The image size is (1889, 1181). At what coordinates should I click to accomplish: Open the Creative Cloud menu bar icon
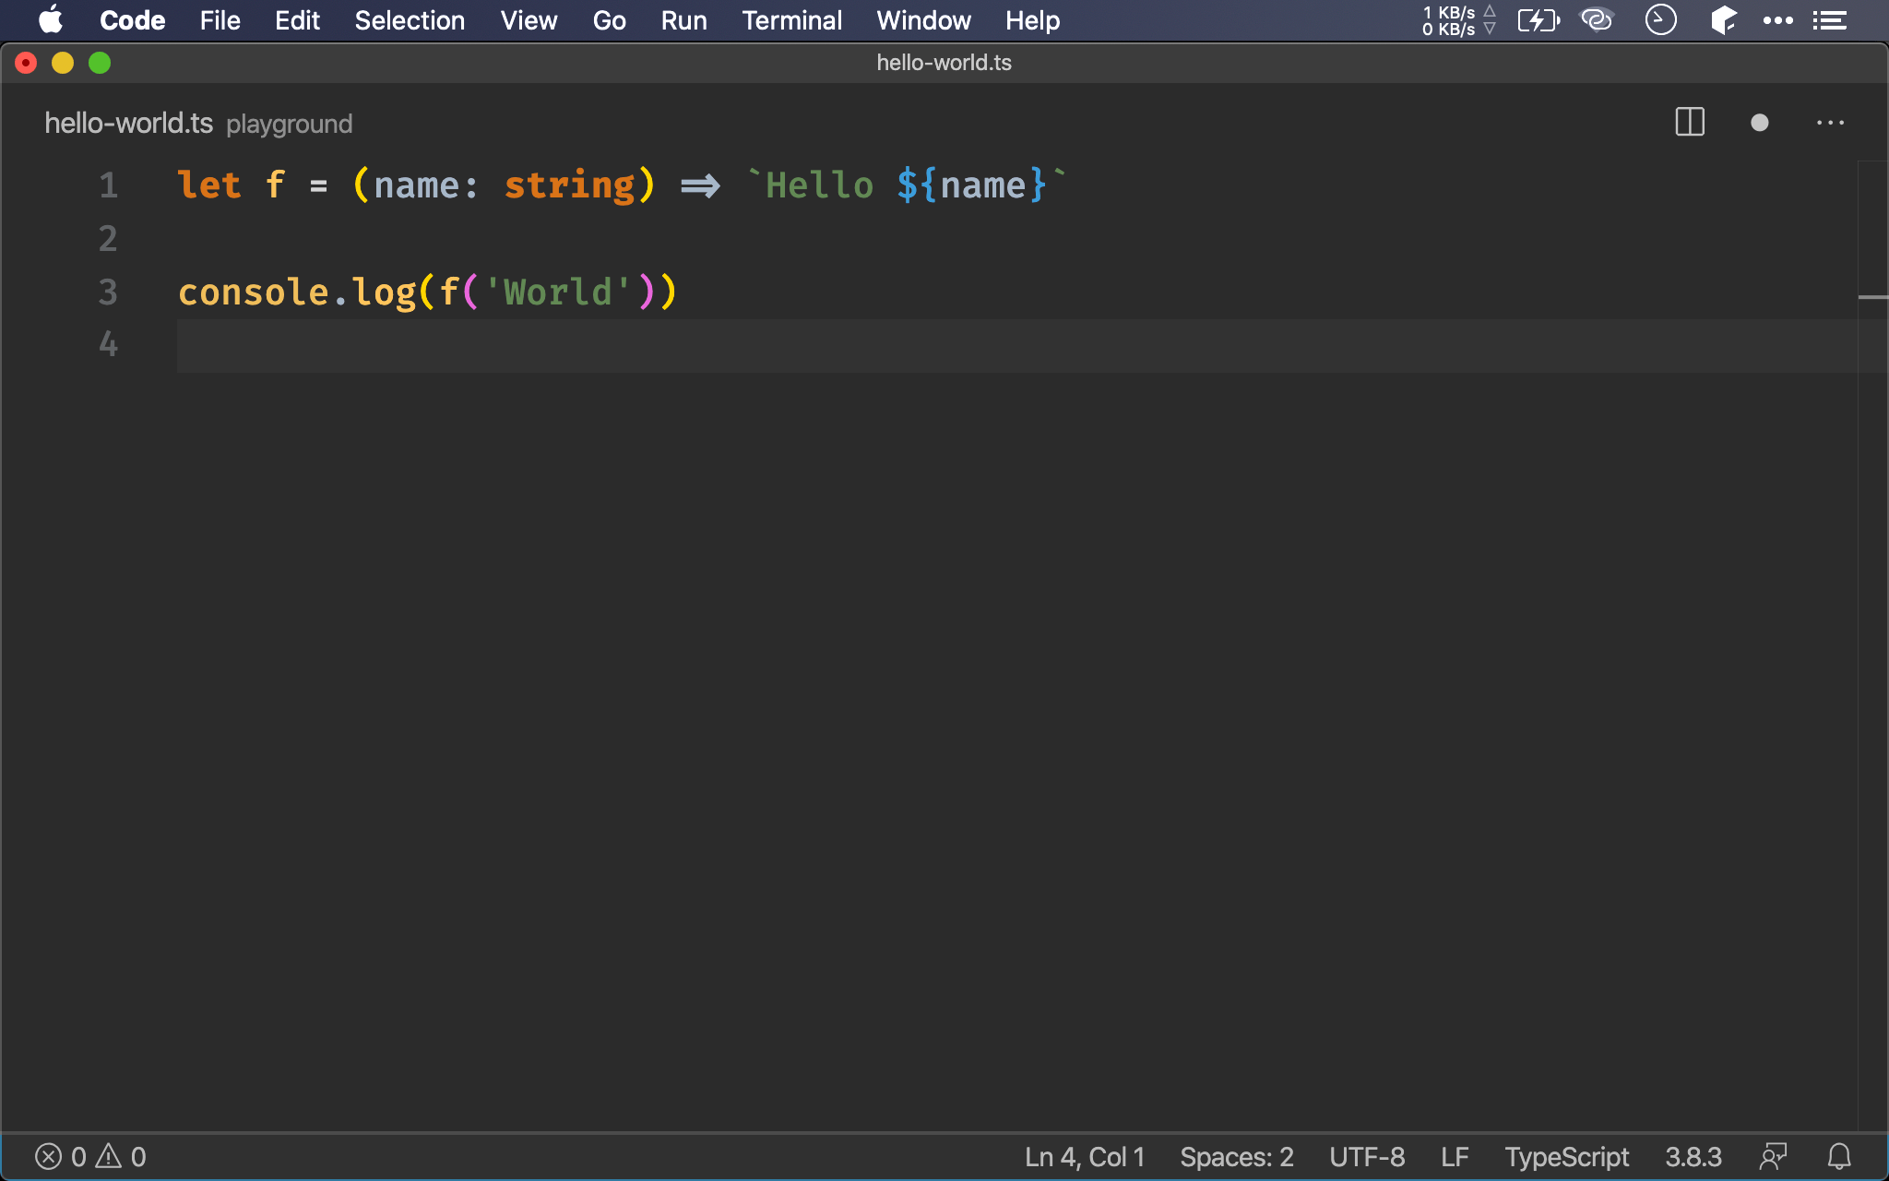click(x=1597, y=20)
